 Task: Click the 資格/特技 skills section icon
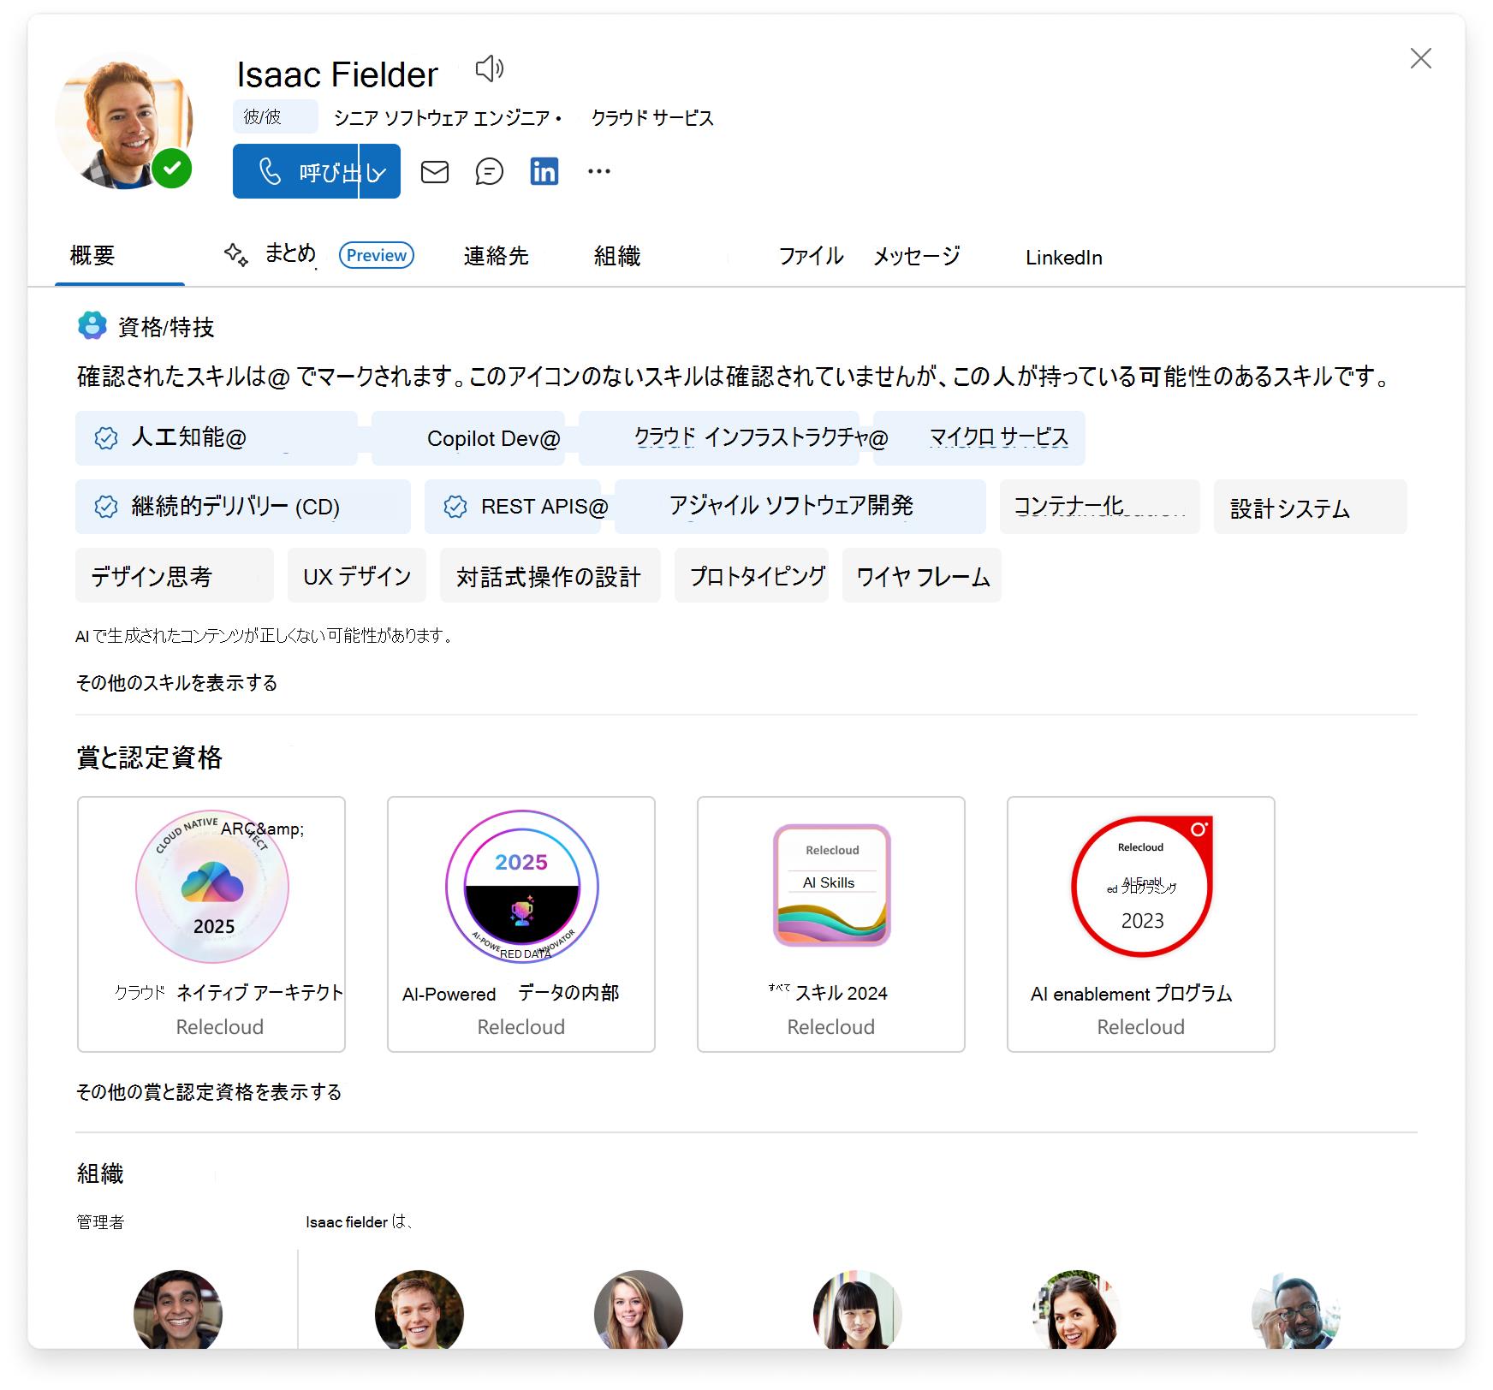pyautogui.click(x=92, y=326)
